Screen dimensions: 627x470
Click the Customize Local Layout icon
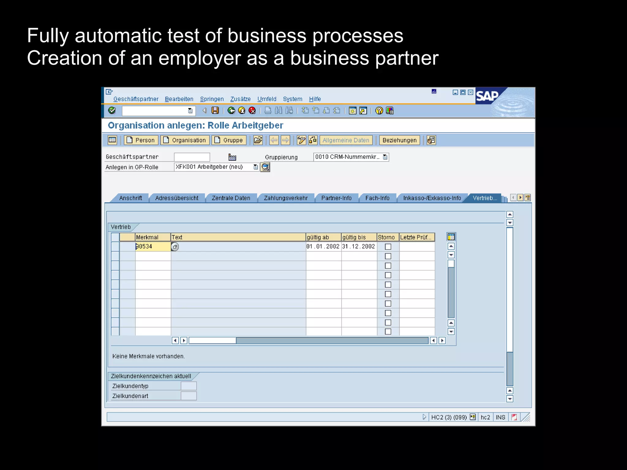[x=390, y=110]
